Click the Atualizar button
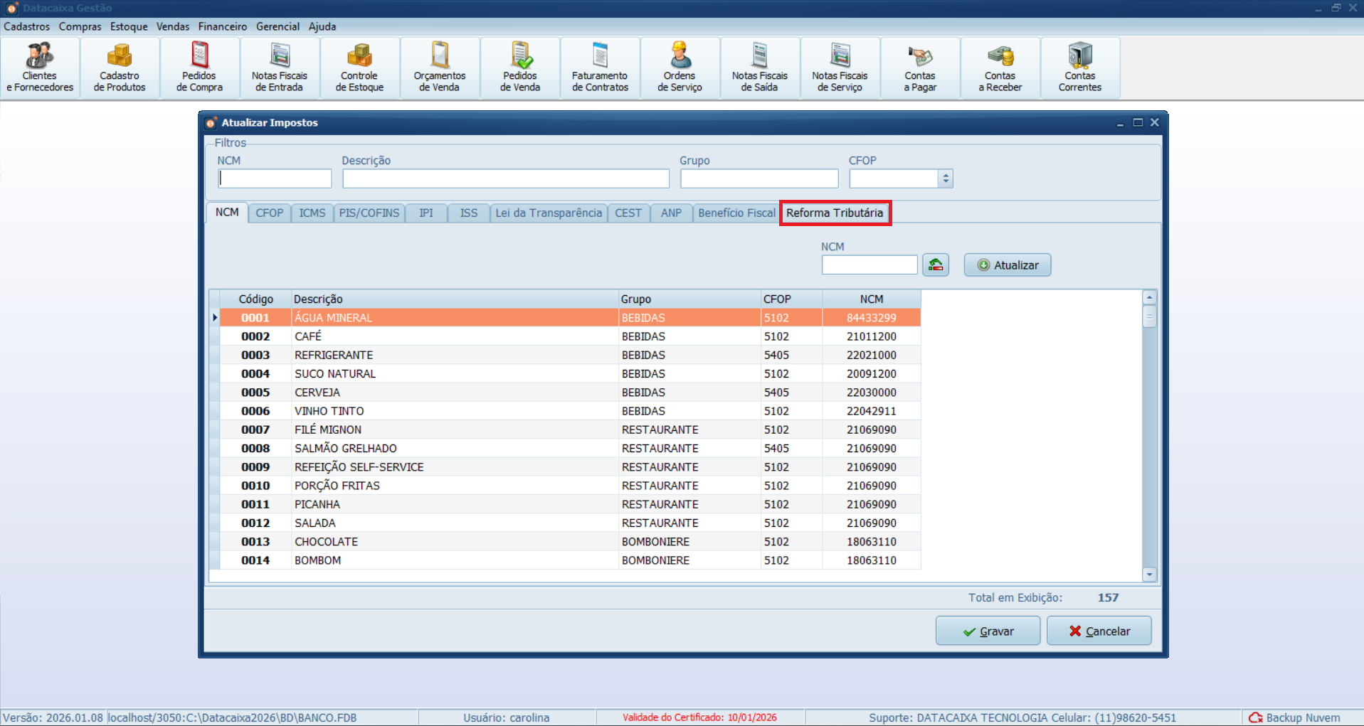 tap(1008, 265)
